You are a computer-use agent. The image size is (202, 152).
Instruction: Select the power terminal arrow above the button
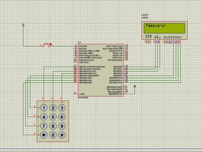[x=23, y=25]
